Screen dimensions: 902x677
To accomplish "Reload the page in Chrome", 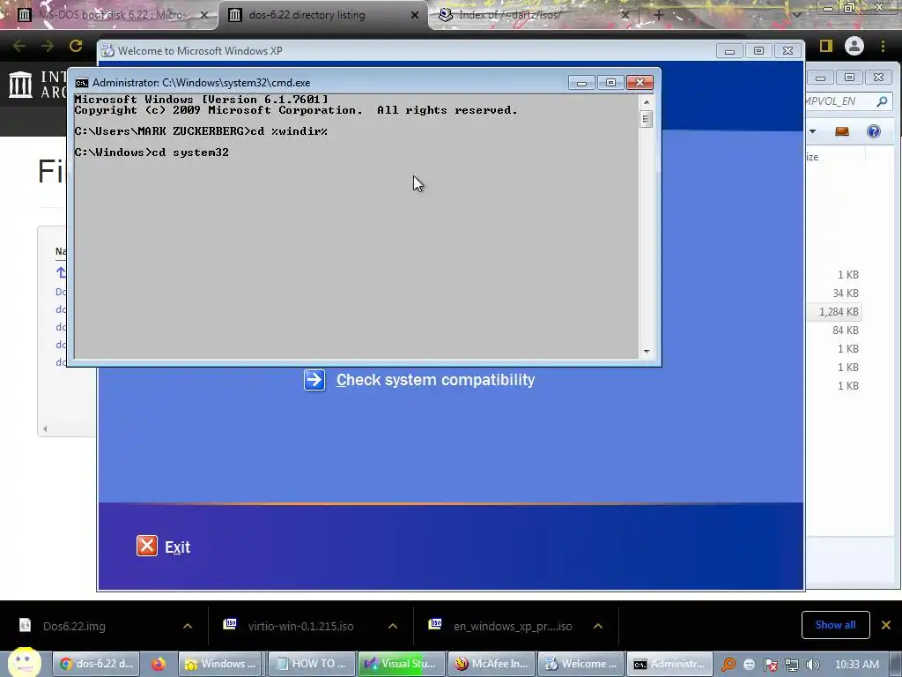I will (76, 46).
